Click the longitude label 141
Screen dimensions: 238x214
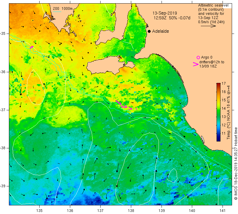pyautogui.click(x=223, y=210)
